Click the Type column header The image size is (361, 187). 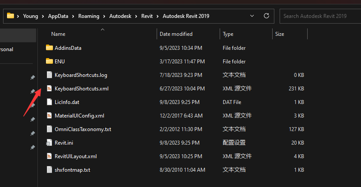tap(228, 34)
